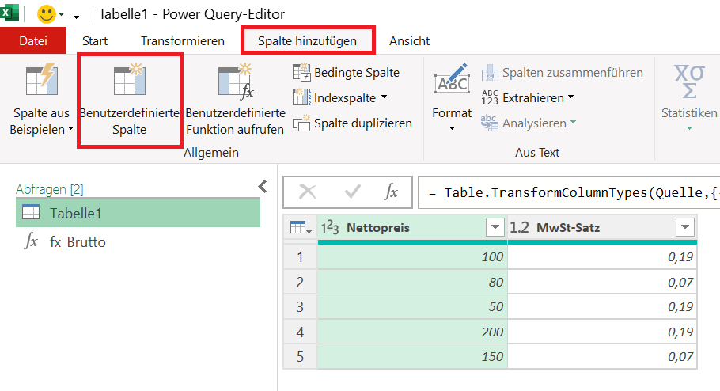Select row number 1
The width and height of the screenshot is (720, 391).
coord(300,256)
